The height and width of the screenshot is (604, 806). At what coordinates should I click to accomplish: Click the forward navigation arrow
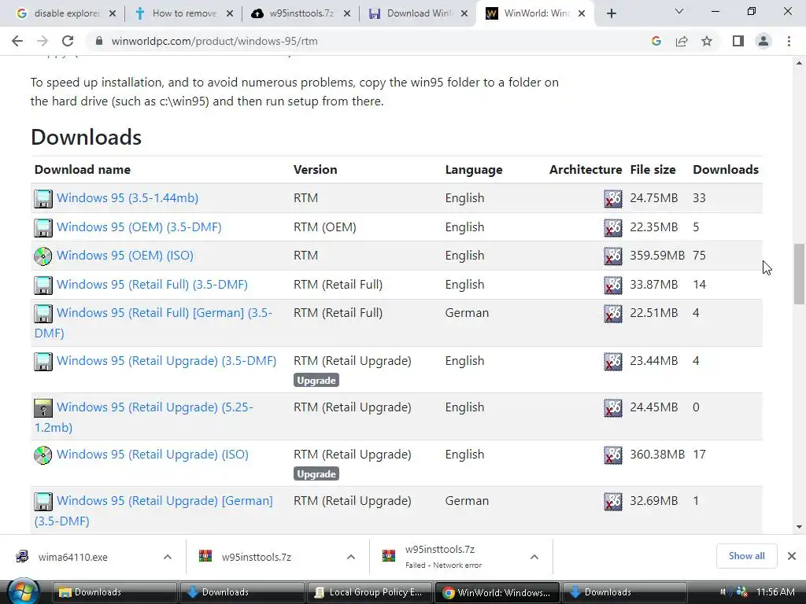[x=43, y=41]
